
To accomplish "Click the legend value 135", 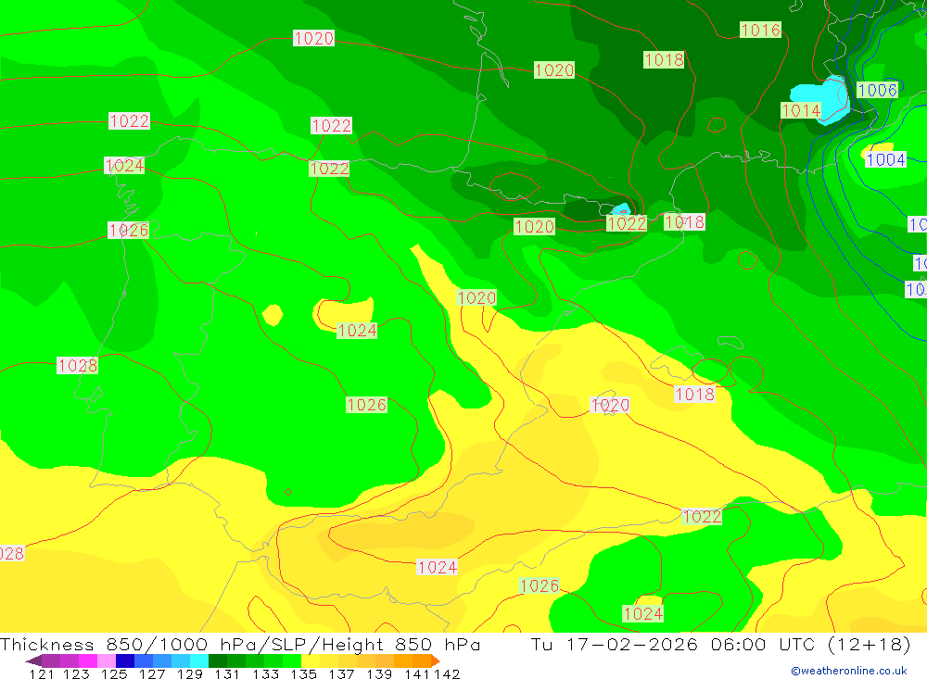I will 303,673.
